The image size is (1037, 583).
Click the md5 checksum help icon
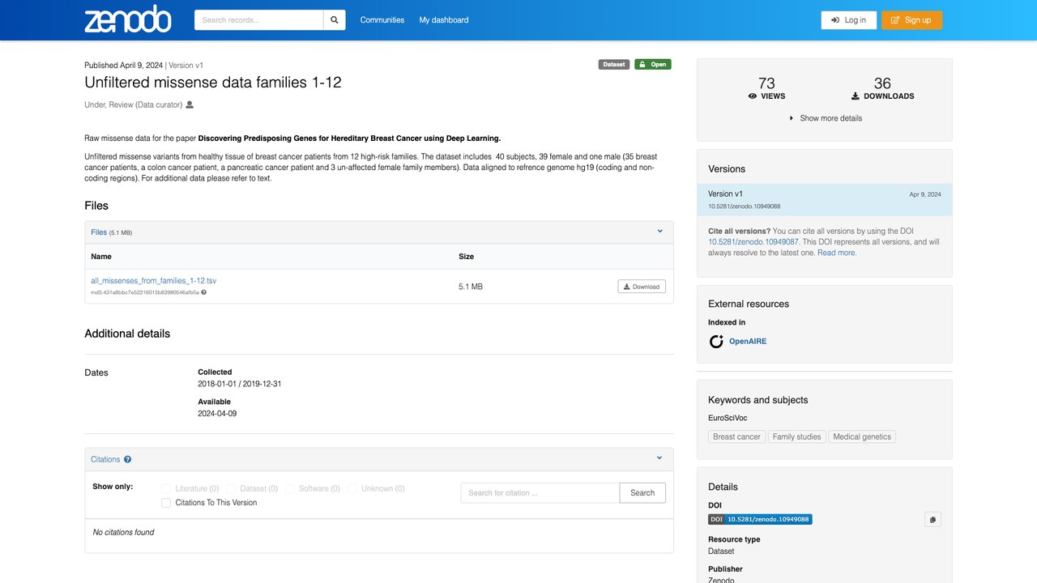[203, 292]
